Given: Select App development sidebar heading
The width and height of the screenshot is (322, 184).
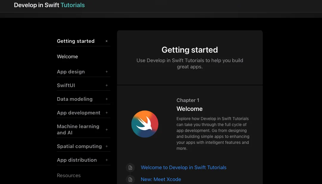Looking at the screenshot, I should [79, 113].
